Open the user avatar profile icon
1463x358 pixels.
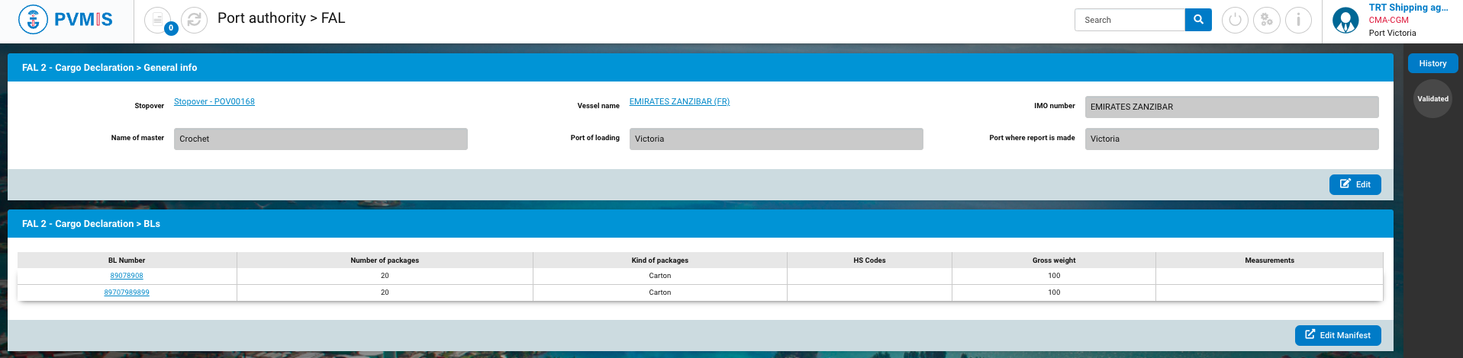(x=1345, y=21)
